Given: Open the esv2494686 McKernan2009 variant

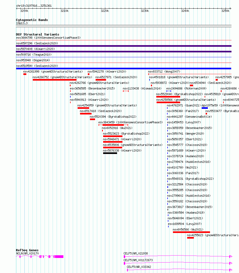Looking at the screenshot, I should coord(186,88).
